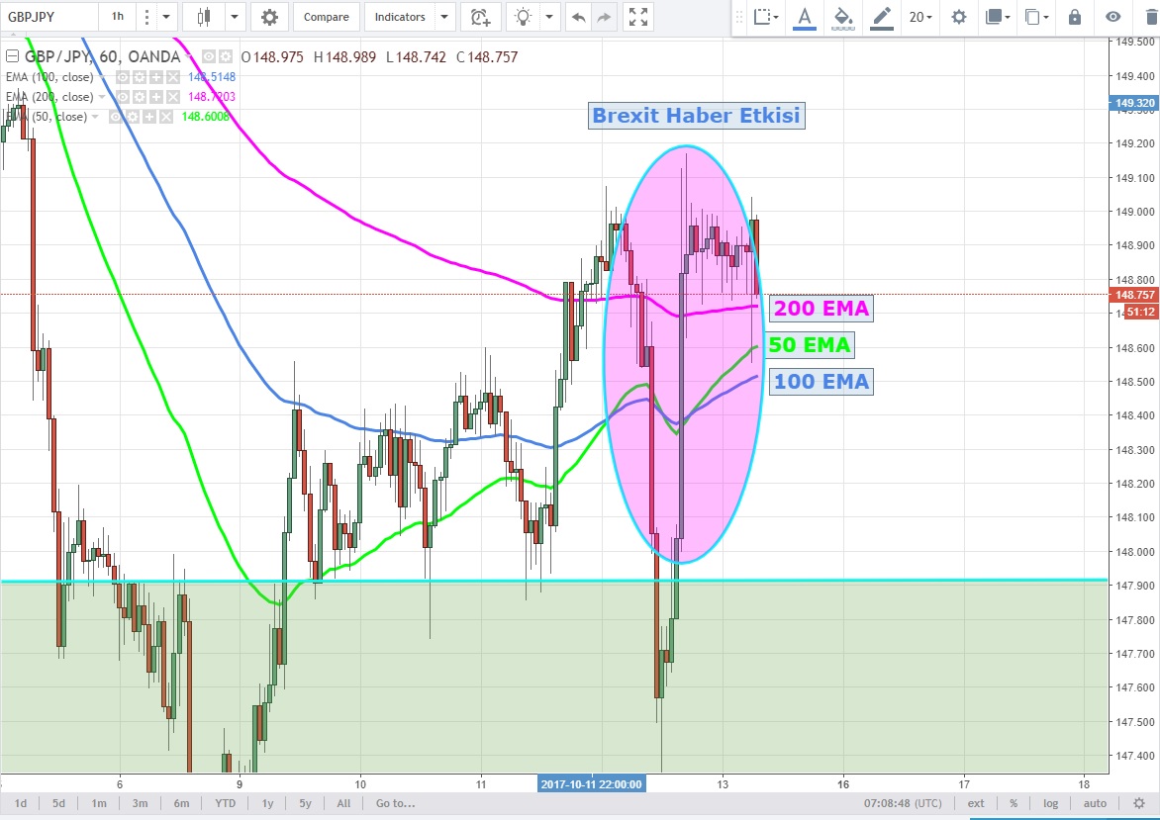Click the Go to... date link

395,803
